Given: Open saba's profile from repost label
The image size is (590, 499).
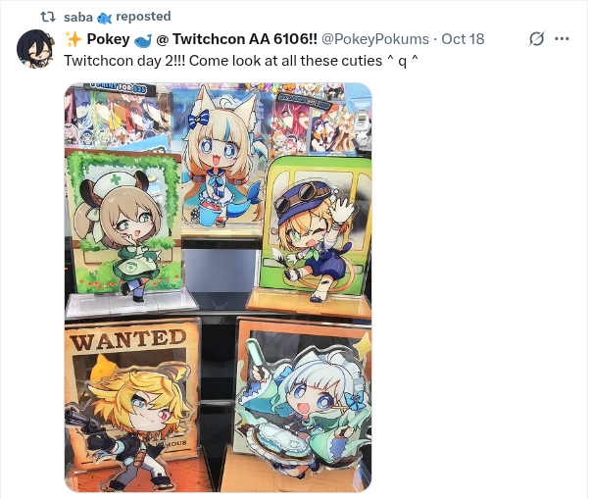Looking at the screenshot, I should (x=78, y=18).
